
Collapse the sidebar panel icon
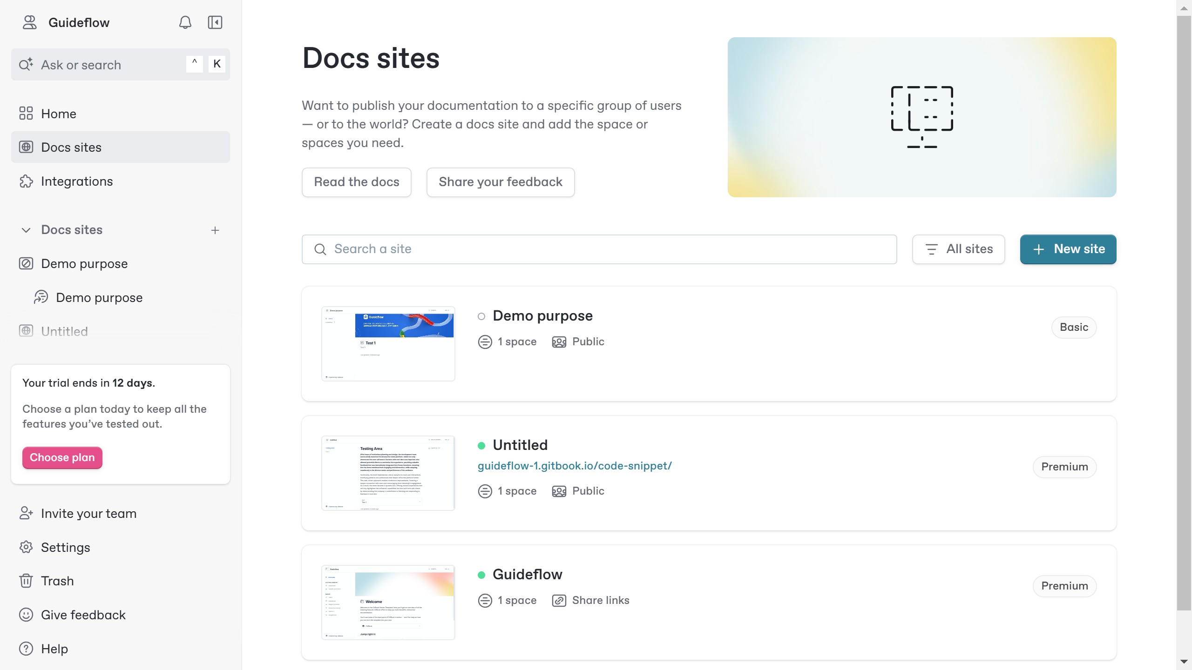pyautogui.click(x=215, y=22)
